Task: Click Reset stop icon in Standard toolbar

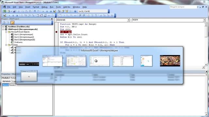Action: tap(51, 11)
